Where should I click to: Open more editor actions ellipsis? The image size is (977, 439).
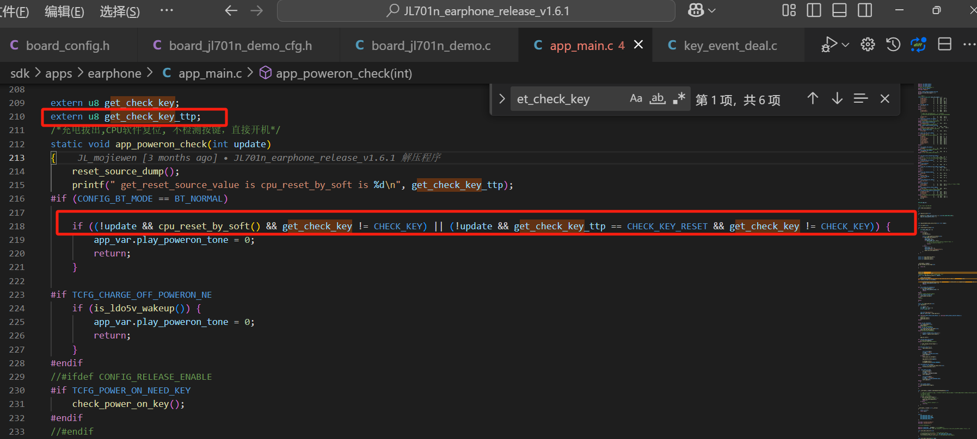tap(969, 45)
